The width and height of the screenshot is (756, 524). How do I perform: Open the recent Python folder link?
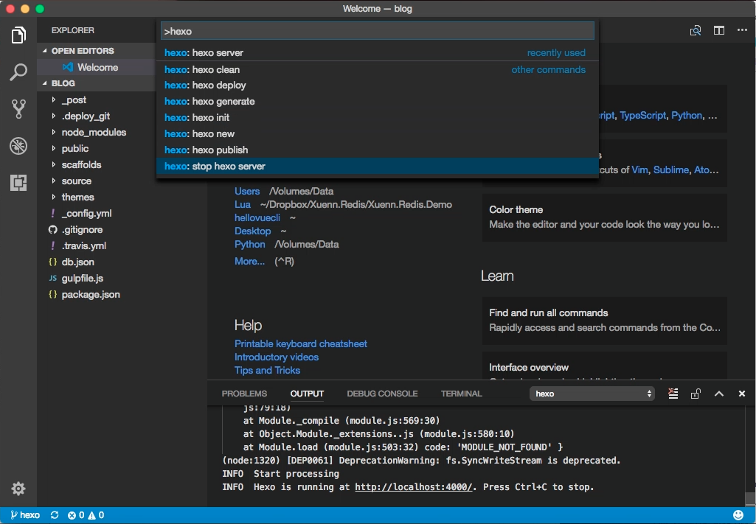click(250, 244)
